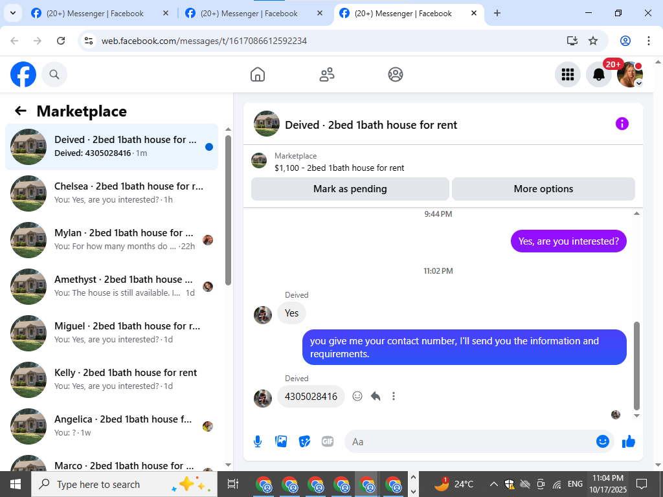Screen dimensions: 663x497
Task: Open the Facebook menu grid icon
Action: click(567, 74)
